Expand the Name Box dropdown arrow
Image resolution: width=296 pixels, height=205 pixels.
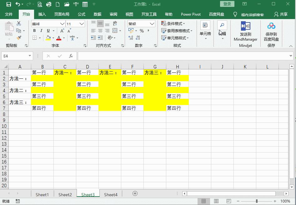pyautogui.click(x=30, y=56)
